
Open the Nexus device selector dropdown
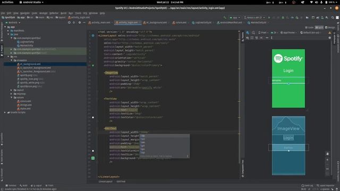pos(254,18)
